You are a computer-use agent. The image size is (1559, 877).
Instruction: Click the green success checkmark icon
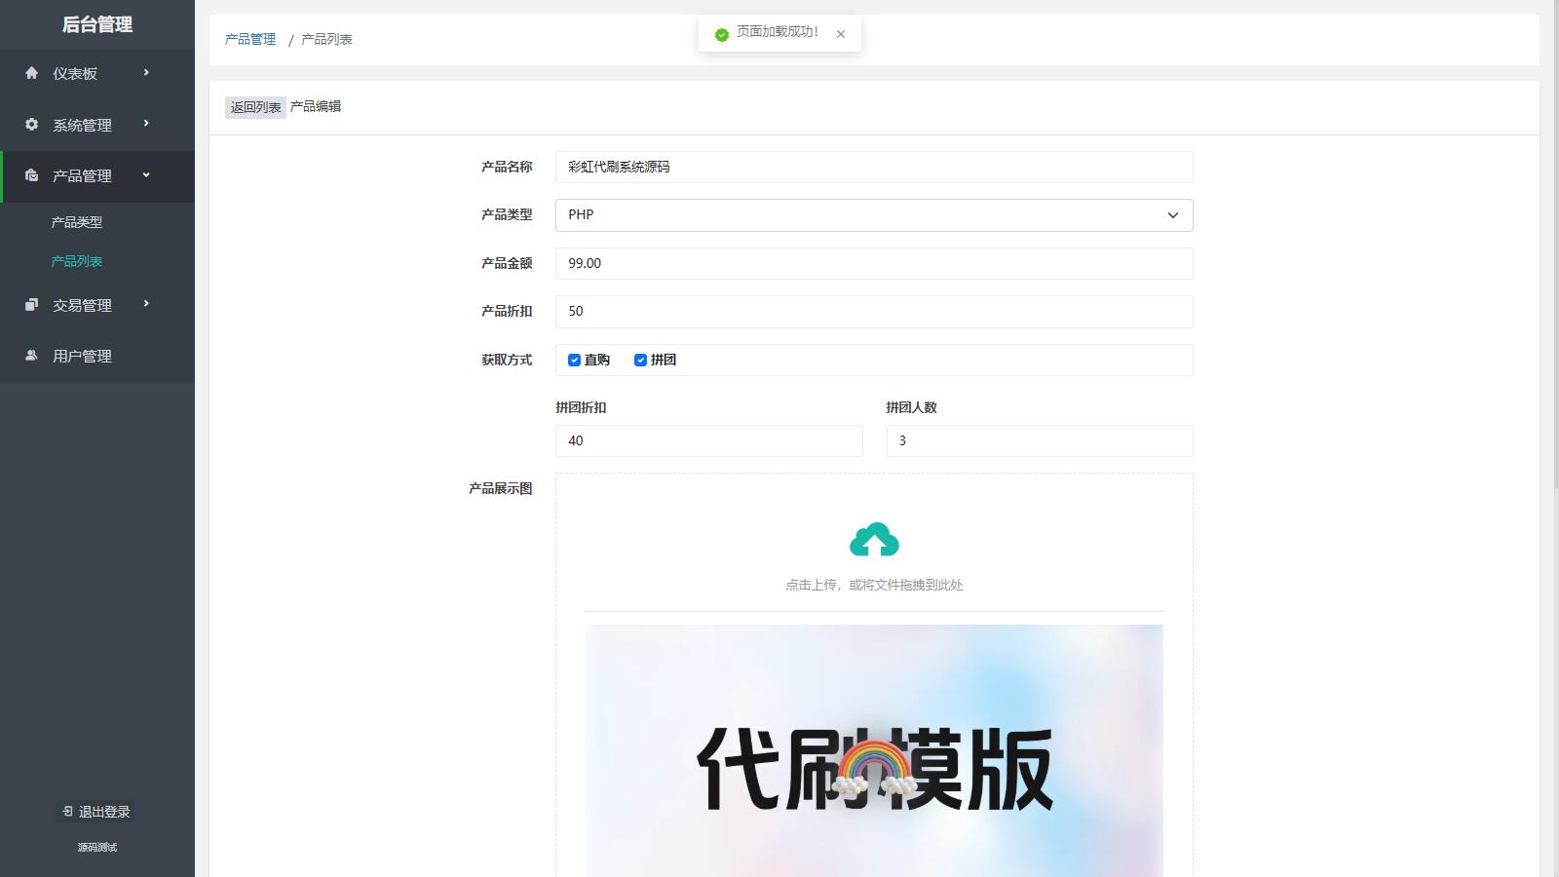click(722, 34)
